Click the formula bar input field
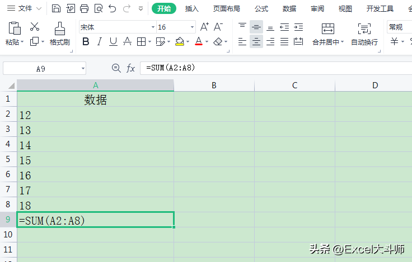The image size is (412, 262). (x=276, y=68)
